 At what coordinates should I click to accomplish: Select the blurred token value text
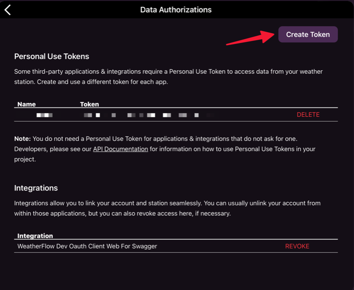tap(143, 115)
